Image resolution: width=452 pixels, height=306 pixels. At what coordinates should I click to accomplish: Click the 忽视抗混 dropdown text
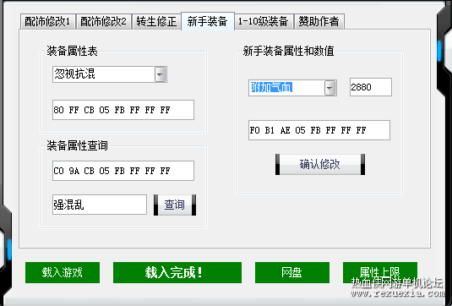tap(74, 74)
